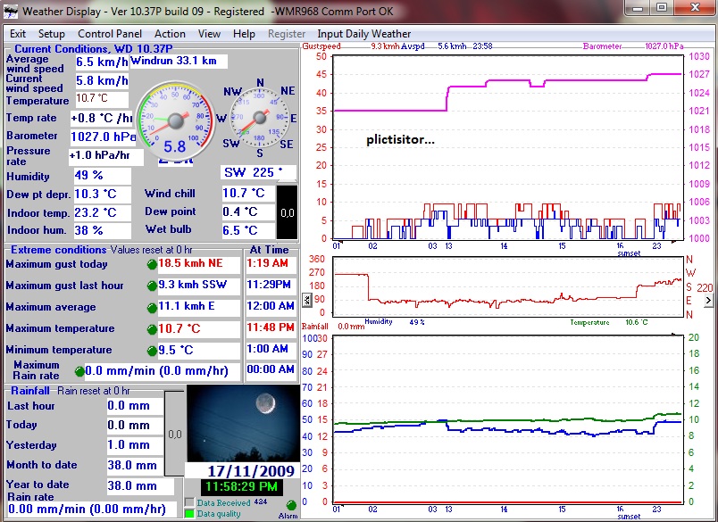The image size is (718, 522).
Task: Click the moon webcam image thumbnail
Action: click(243, 423)
